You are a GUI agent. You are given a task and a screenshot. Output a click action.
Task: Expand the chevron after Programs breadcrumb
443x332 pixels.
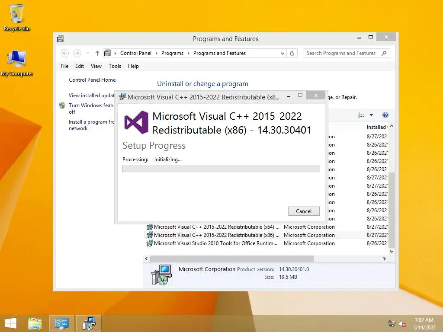click(189, 53)
